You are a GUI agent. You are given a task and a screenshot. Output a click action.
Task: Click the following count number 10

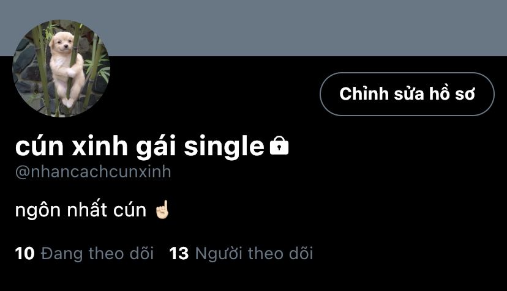[24, 254]
